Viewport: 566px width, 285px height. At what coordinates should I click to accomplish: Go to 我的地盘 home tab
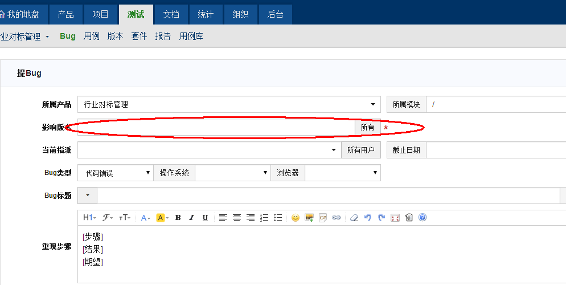[23, 14]
